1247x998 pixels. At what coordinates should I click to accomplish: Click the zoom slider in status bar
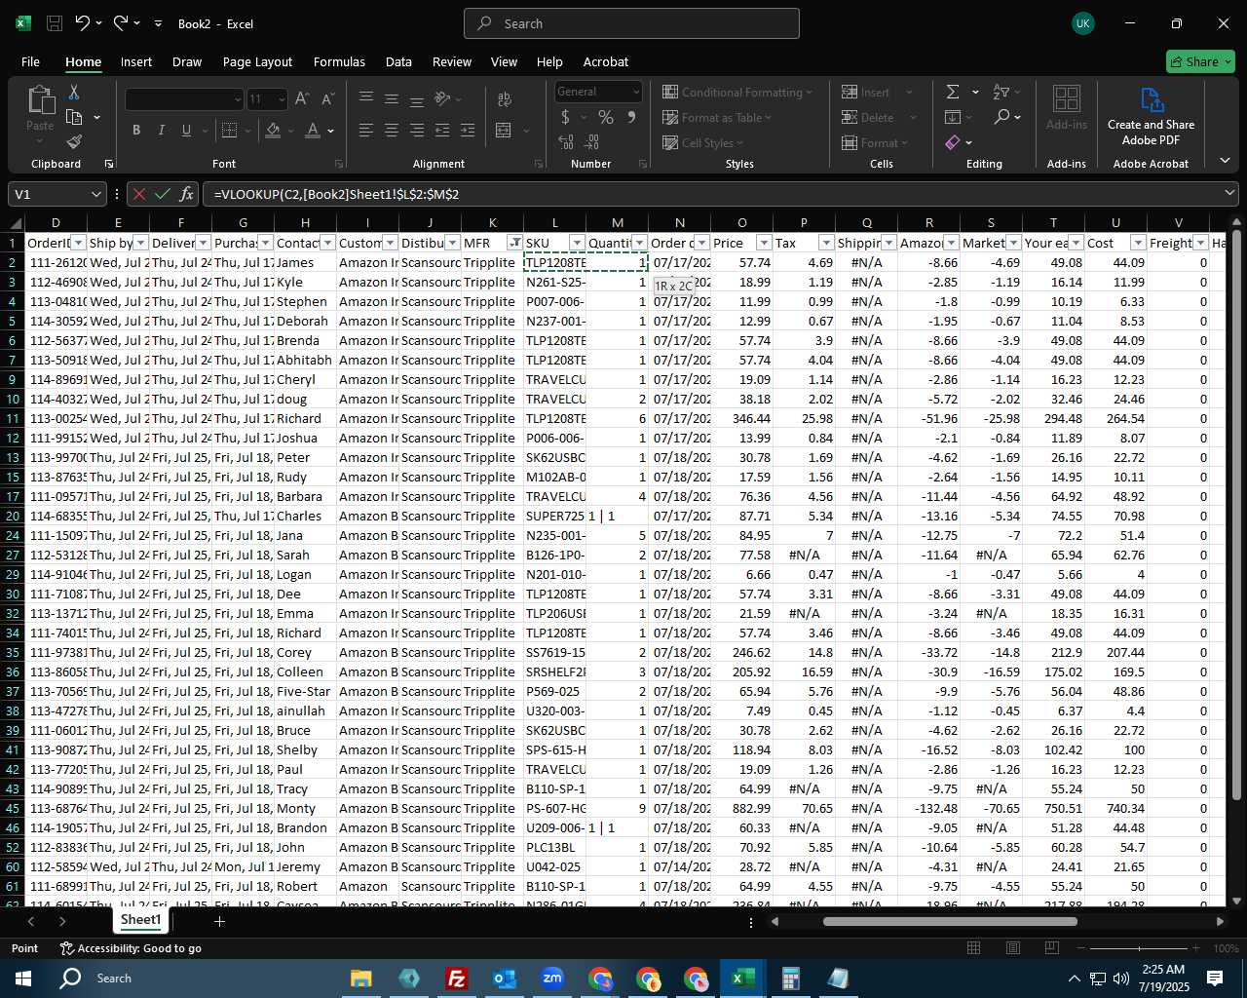[1139, 948]
